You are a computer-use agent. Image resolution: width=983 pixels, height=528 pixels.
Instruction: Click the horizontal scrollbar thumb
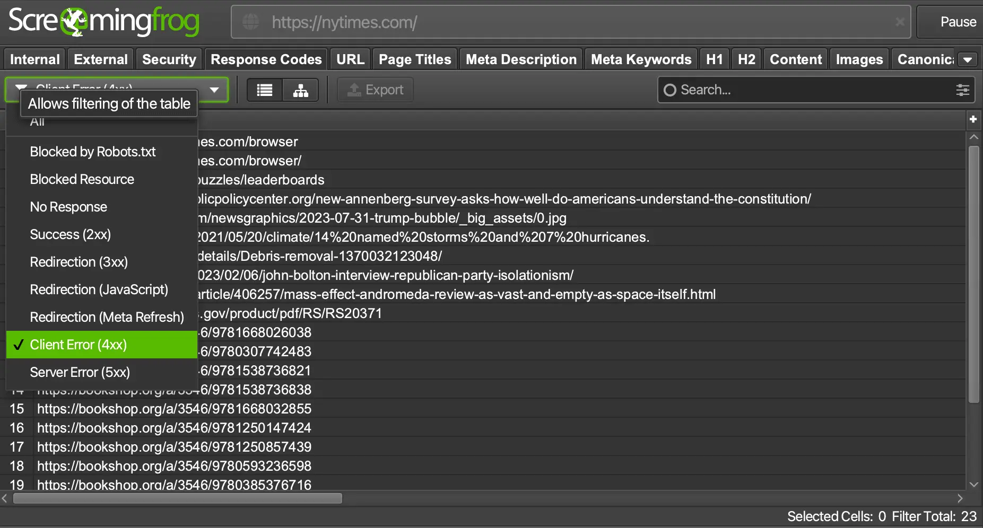point(178,498)
